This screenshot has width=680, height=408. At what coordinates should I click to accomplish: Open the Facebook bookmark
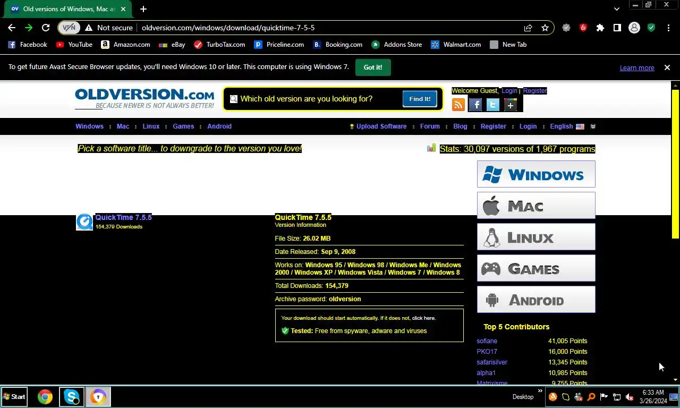point(28,45)
